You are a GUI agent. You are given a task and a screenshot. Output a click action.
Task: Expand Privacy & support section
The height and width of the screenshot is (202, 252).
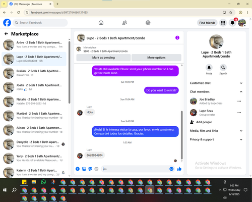[x=216, y=139]
